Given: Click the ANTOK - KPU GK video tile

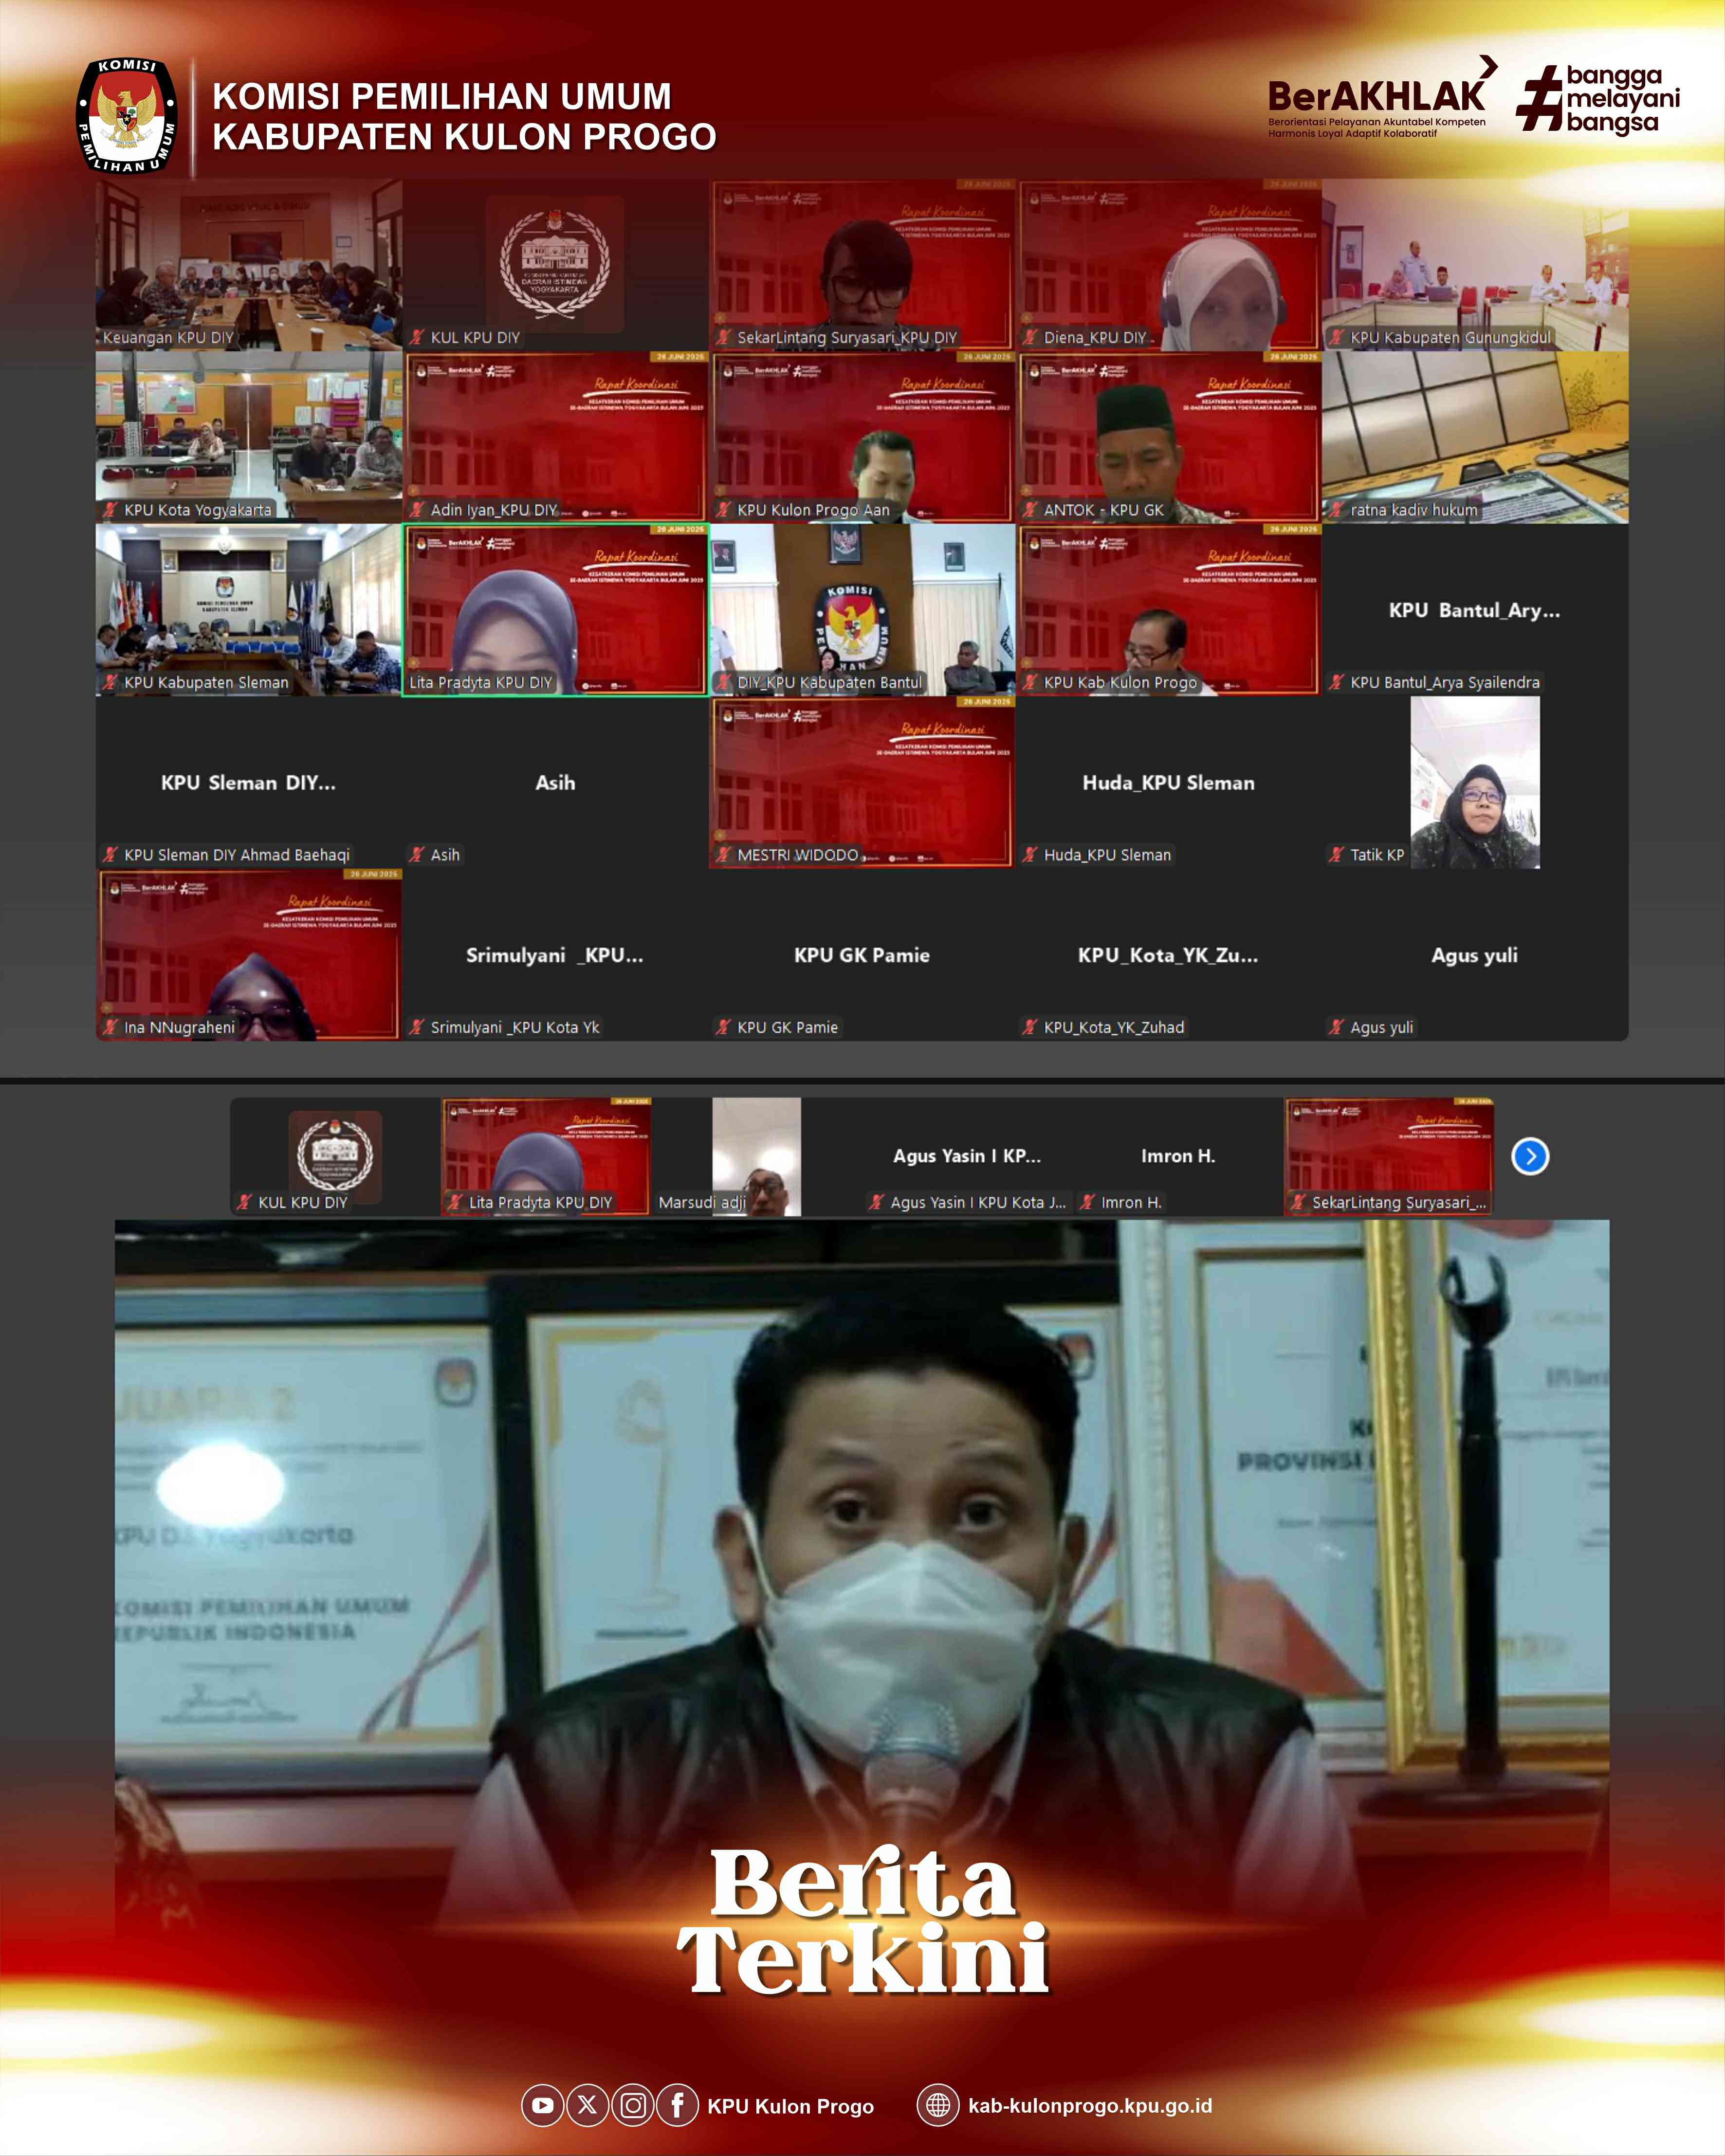Looking at the screenshot, I should tap(1168, 437).
